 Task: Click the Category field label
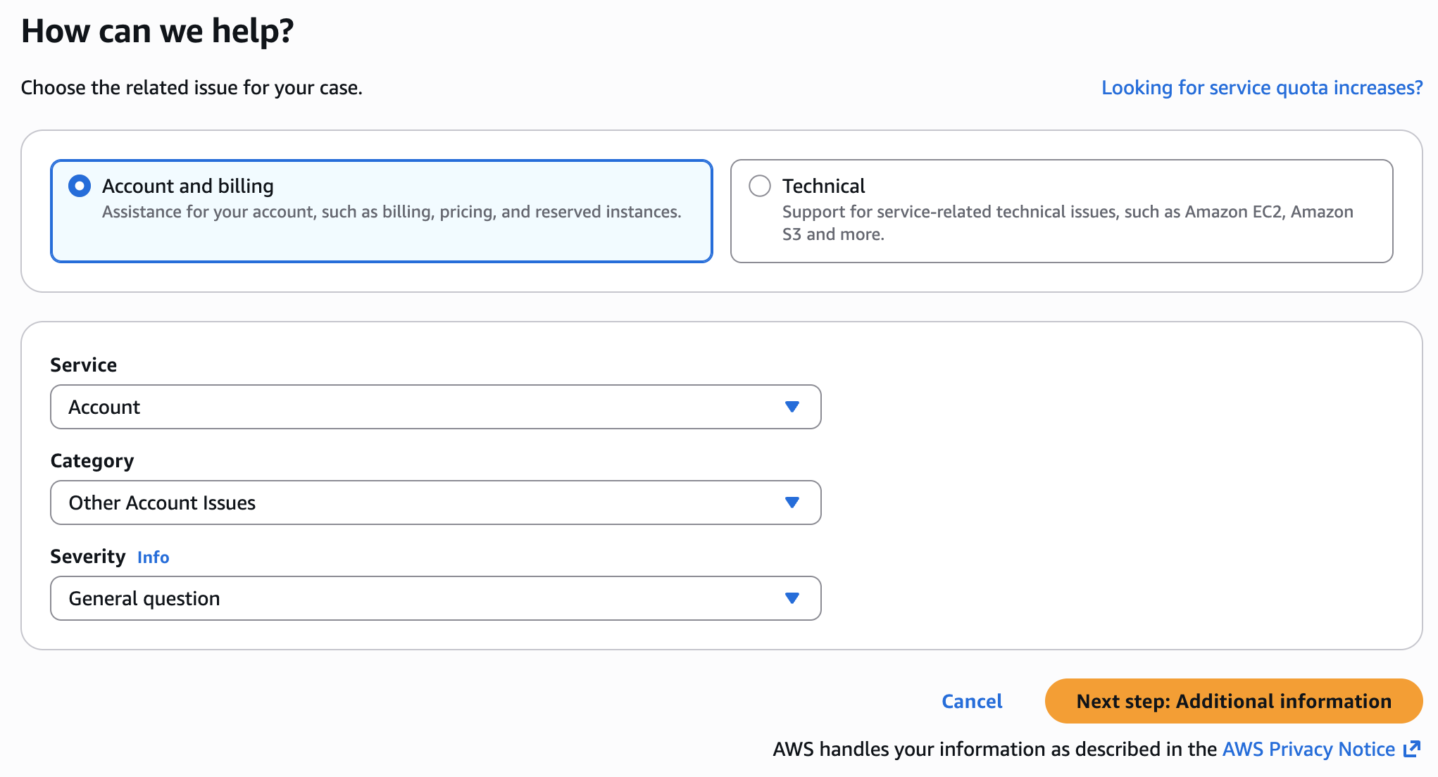[92, 460]
